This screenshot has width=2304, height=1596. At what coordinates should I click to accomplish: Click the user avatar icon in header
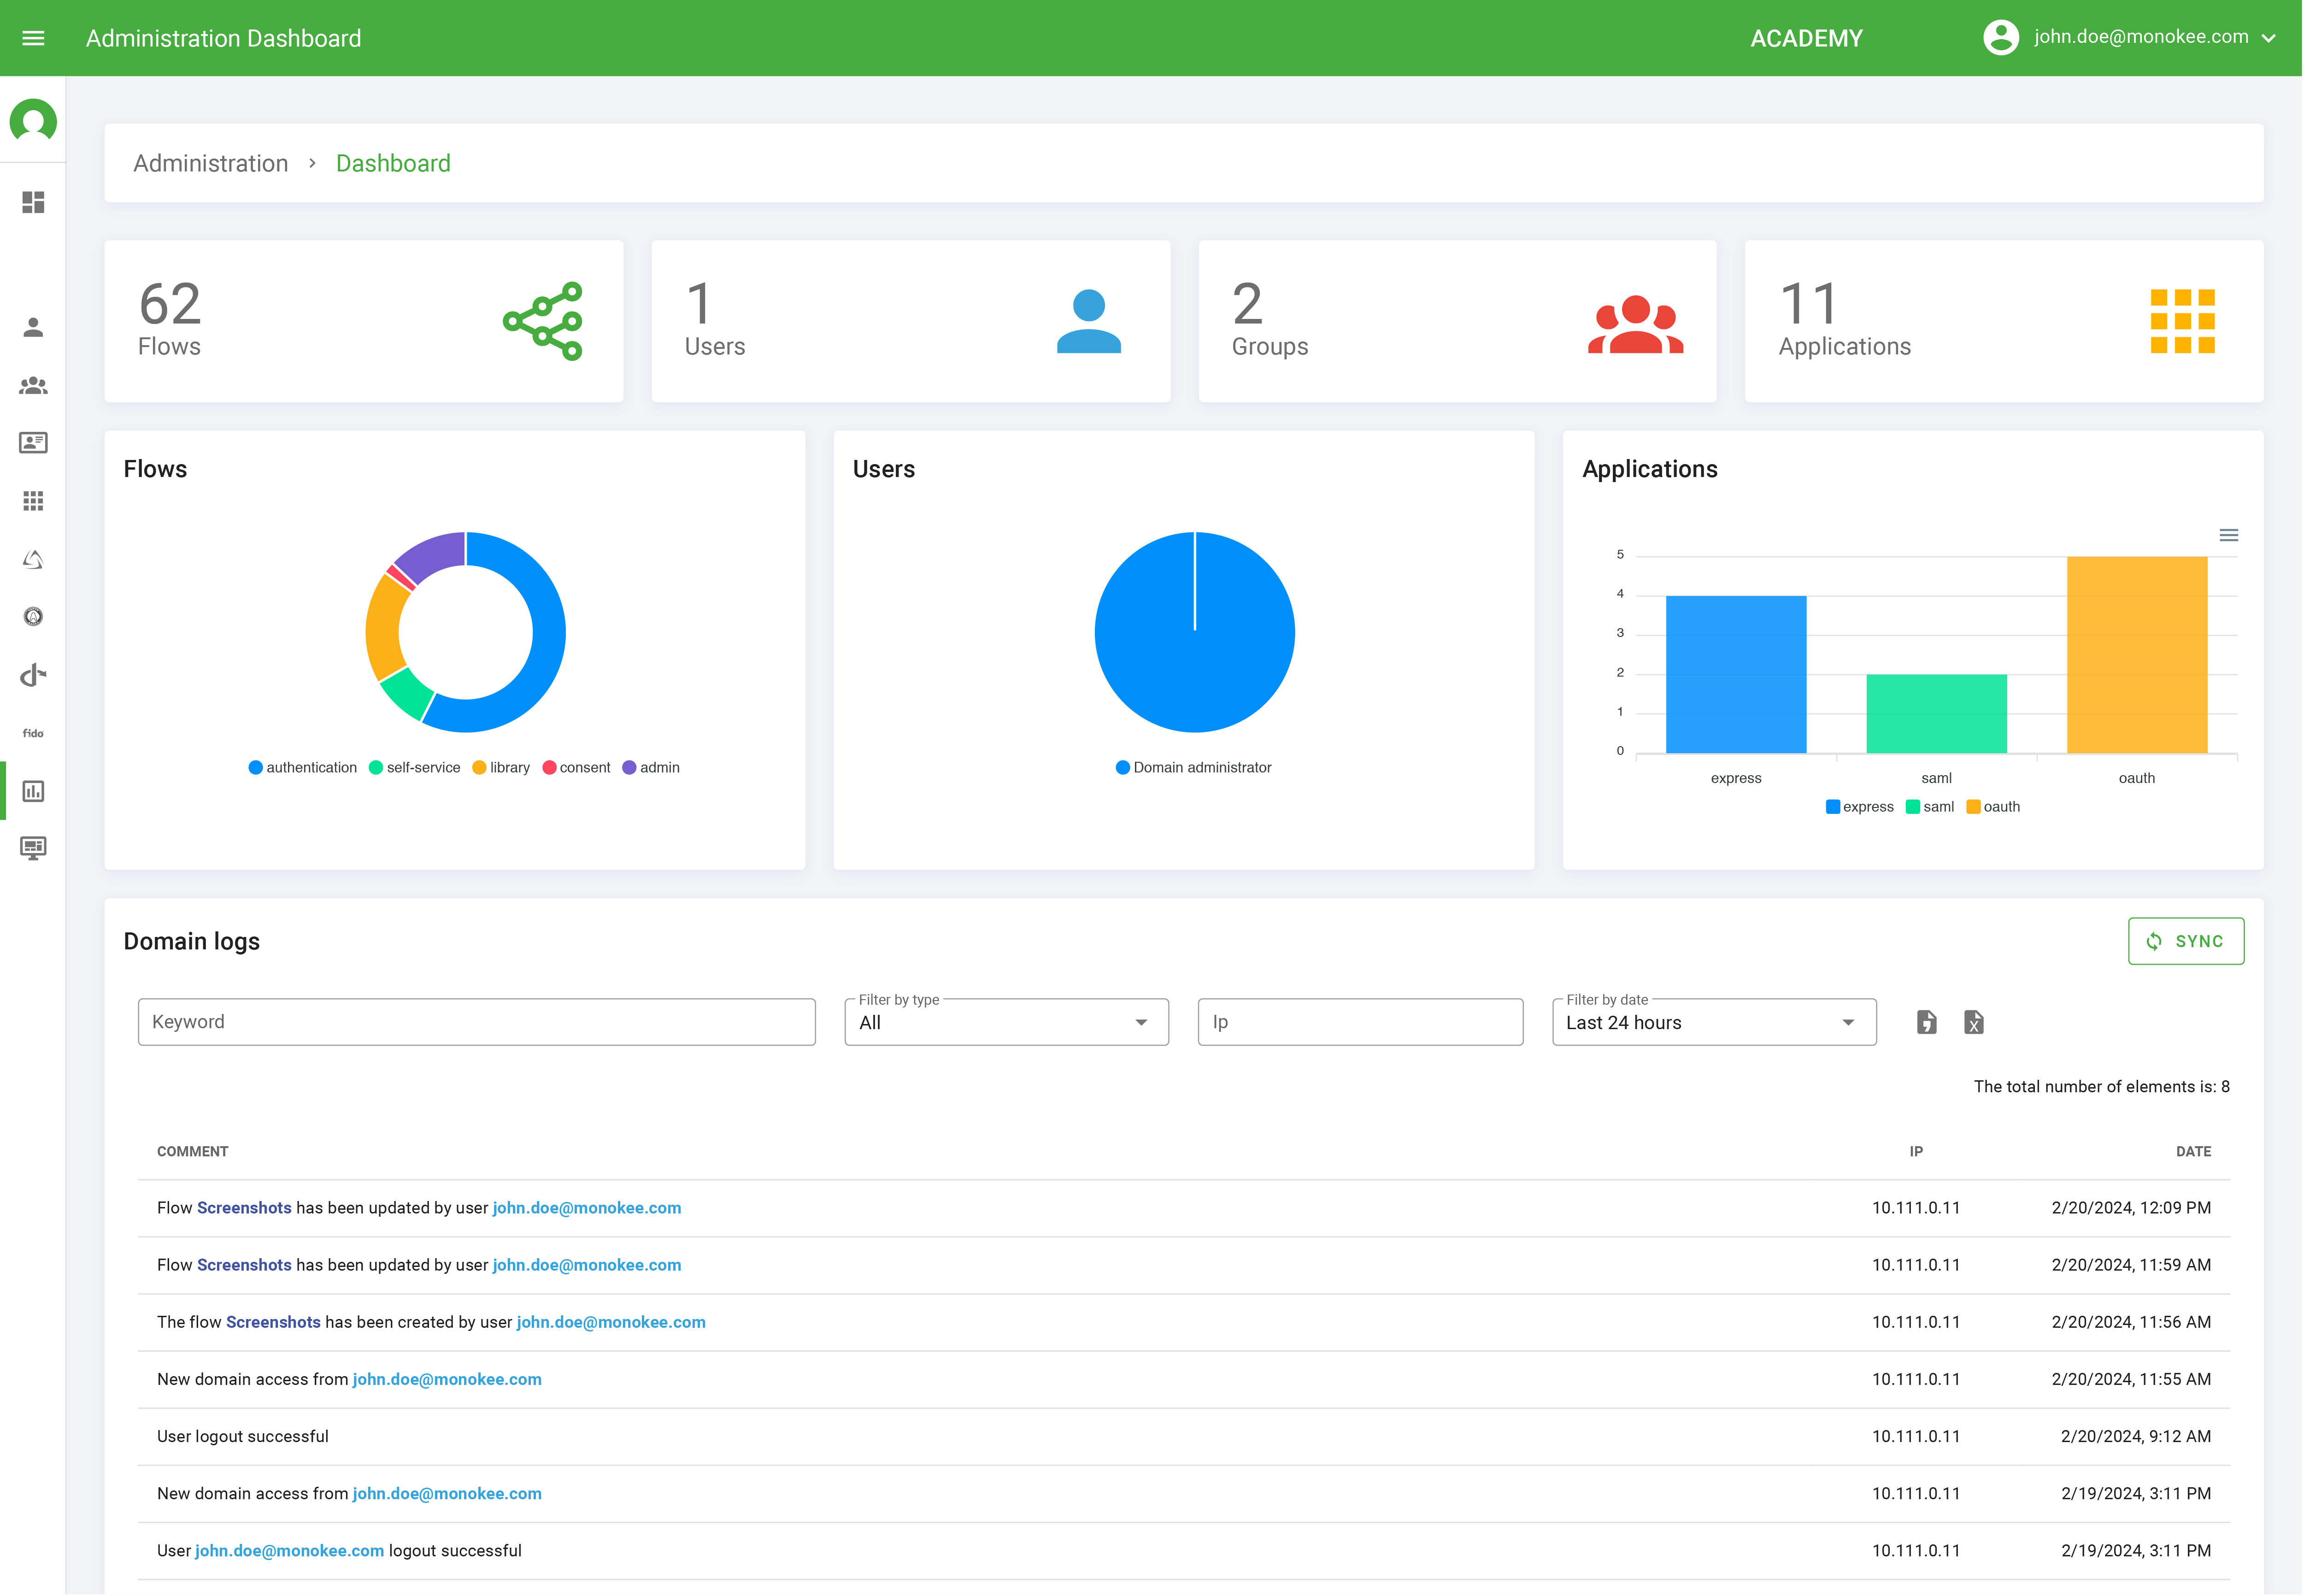2001,38
